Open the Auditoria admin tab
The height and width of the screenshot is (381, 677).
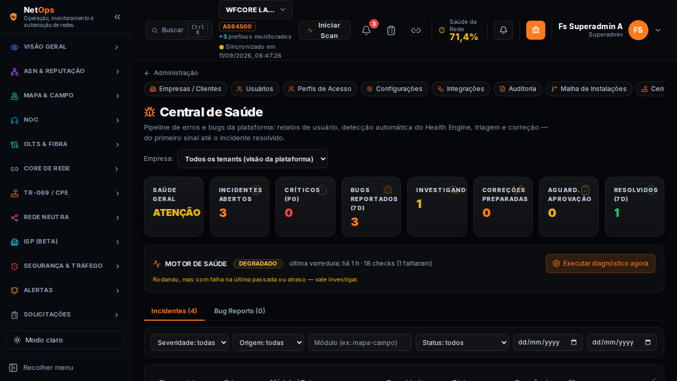pos(518,89)
